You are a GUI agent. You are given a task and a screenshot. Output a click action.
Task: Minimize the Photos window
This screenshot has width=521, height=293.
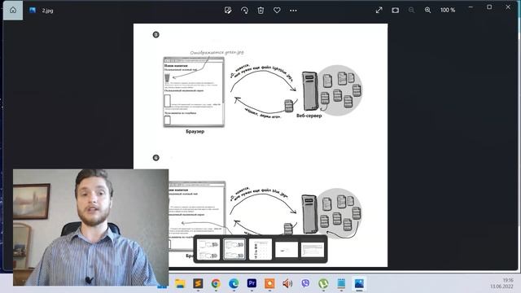point(471,7)
